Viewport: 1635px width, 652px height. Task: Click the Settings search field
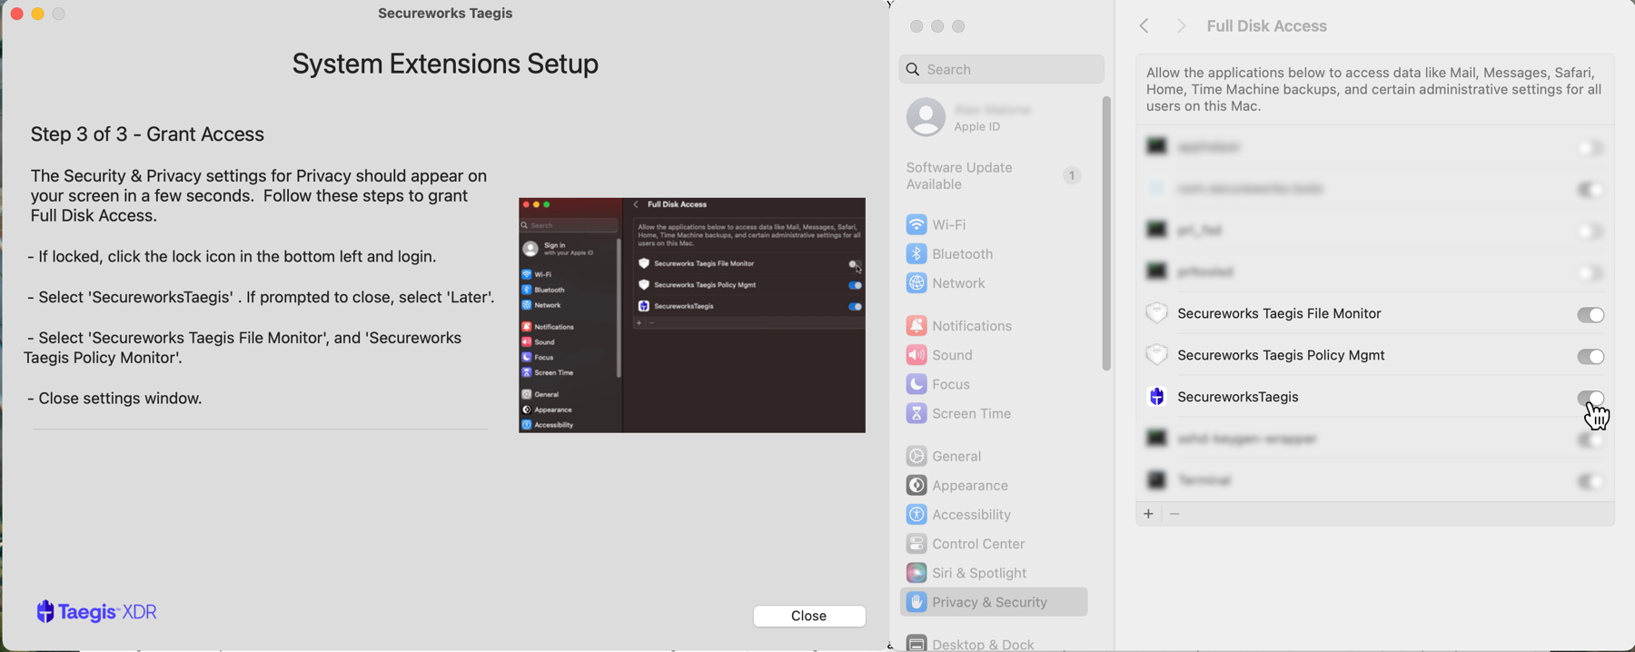(x=1001, y=69)
